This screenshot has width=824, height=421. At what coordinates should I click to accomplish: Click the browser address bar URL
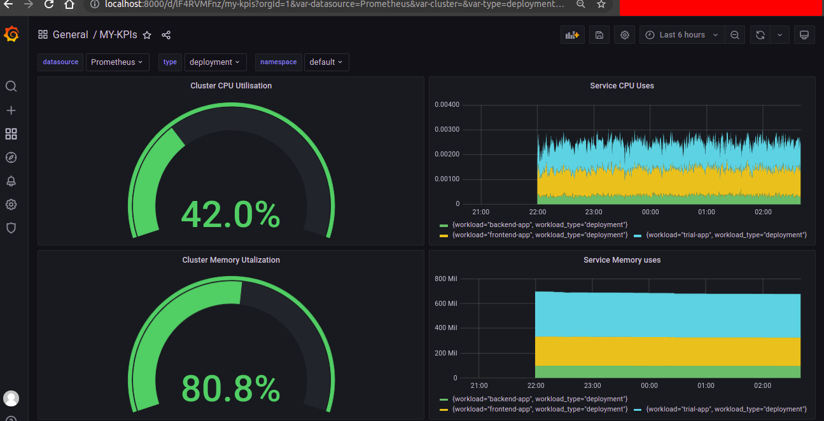coord(334,4)
